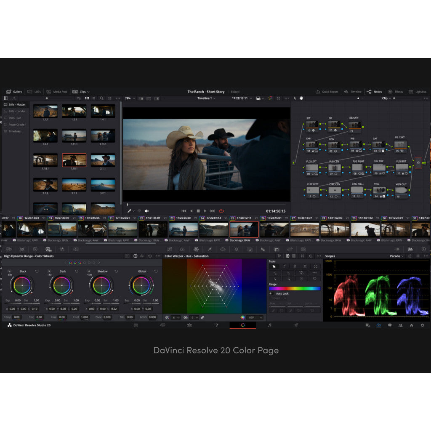Click the Color Warper Range hue bar
Image resolution: width=431 pixels, height=431 pixels.
[x=294, y=288]
